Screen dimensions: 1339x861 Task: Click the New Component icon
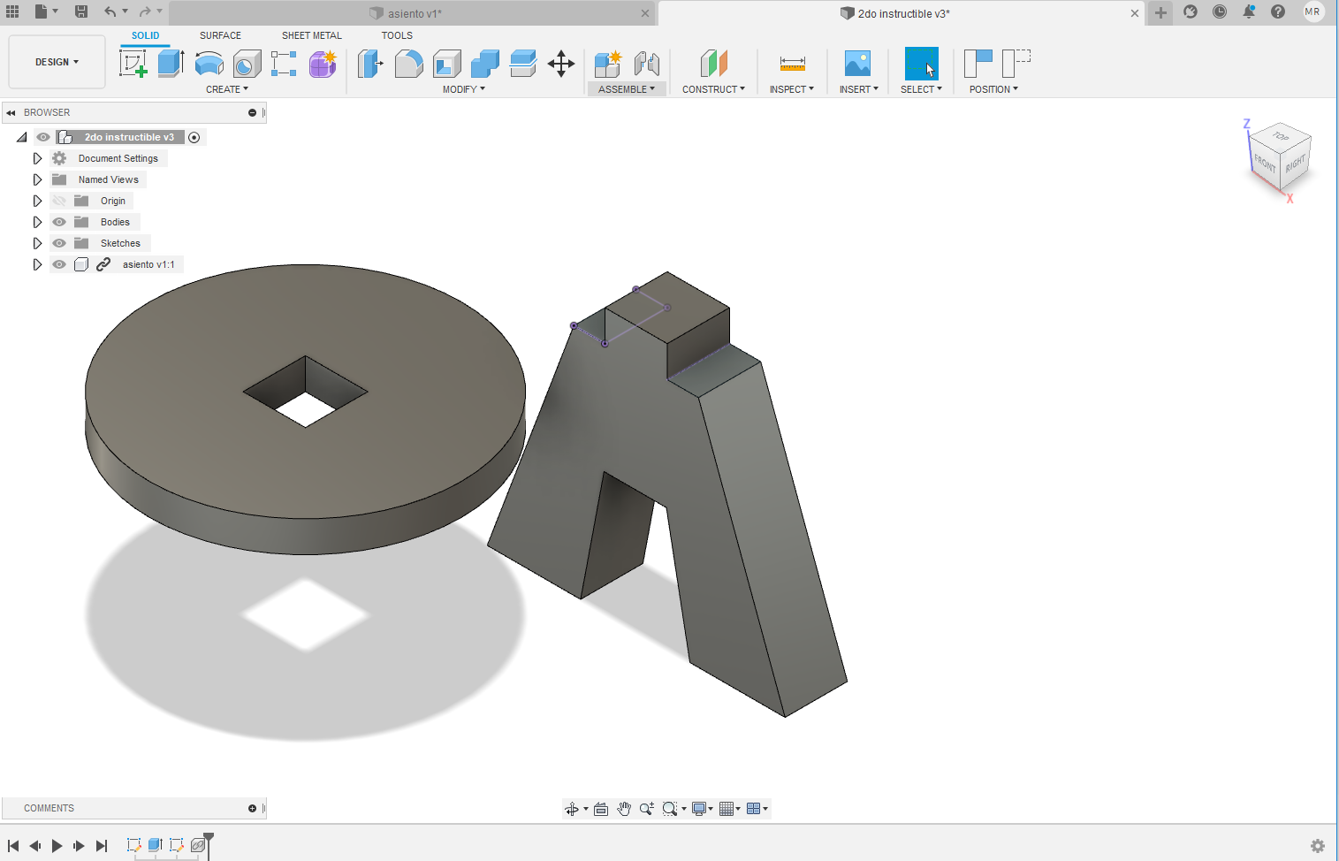(608, 64)
